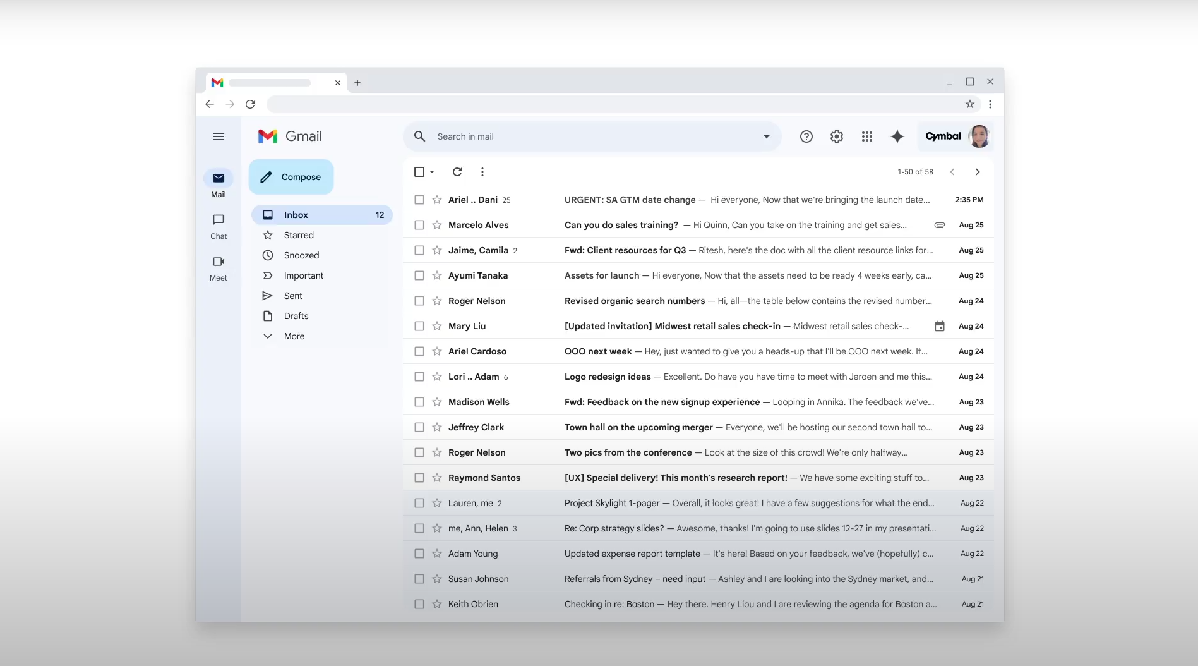This screenshot has width=1198, height=666.
Task: Open the select-all dropdown arrow
Action: point(433,172)
